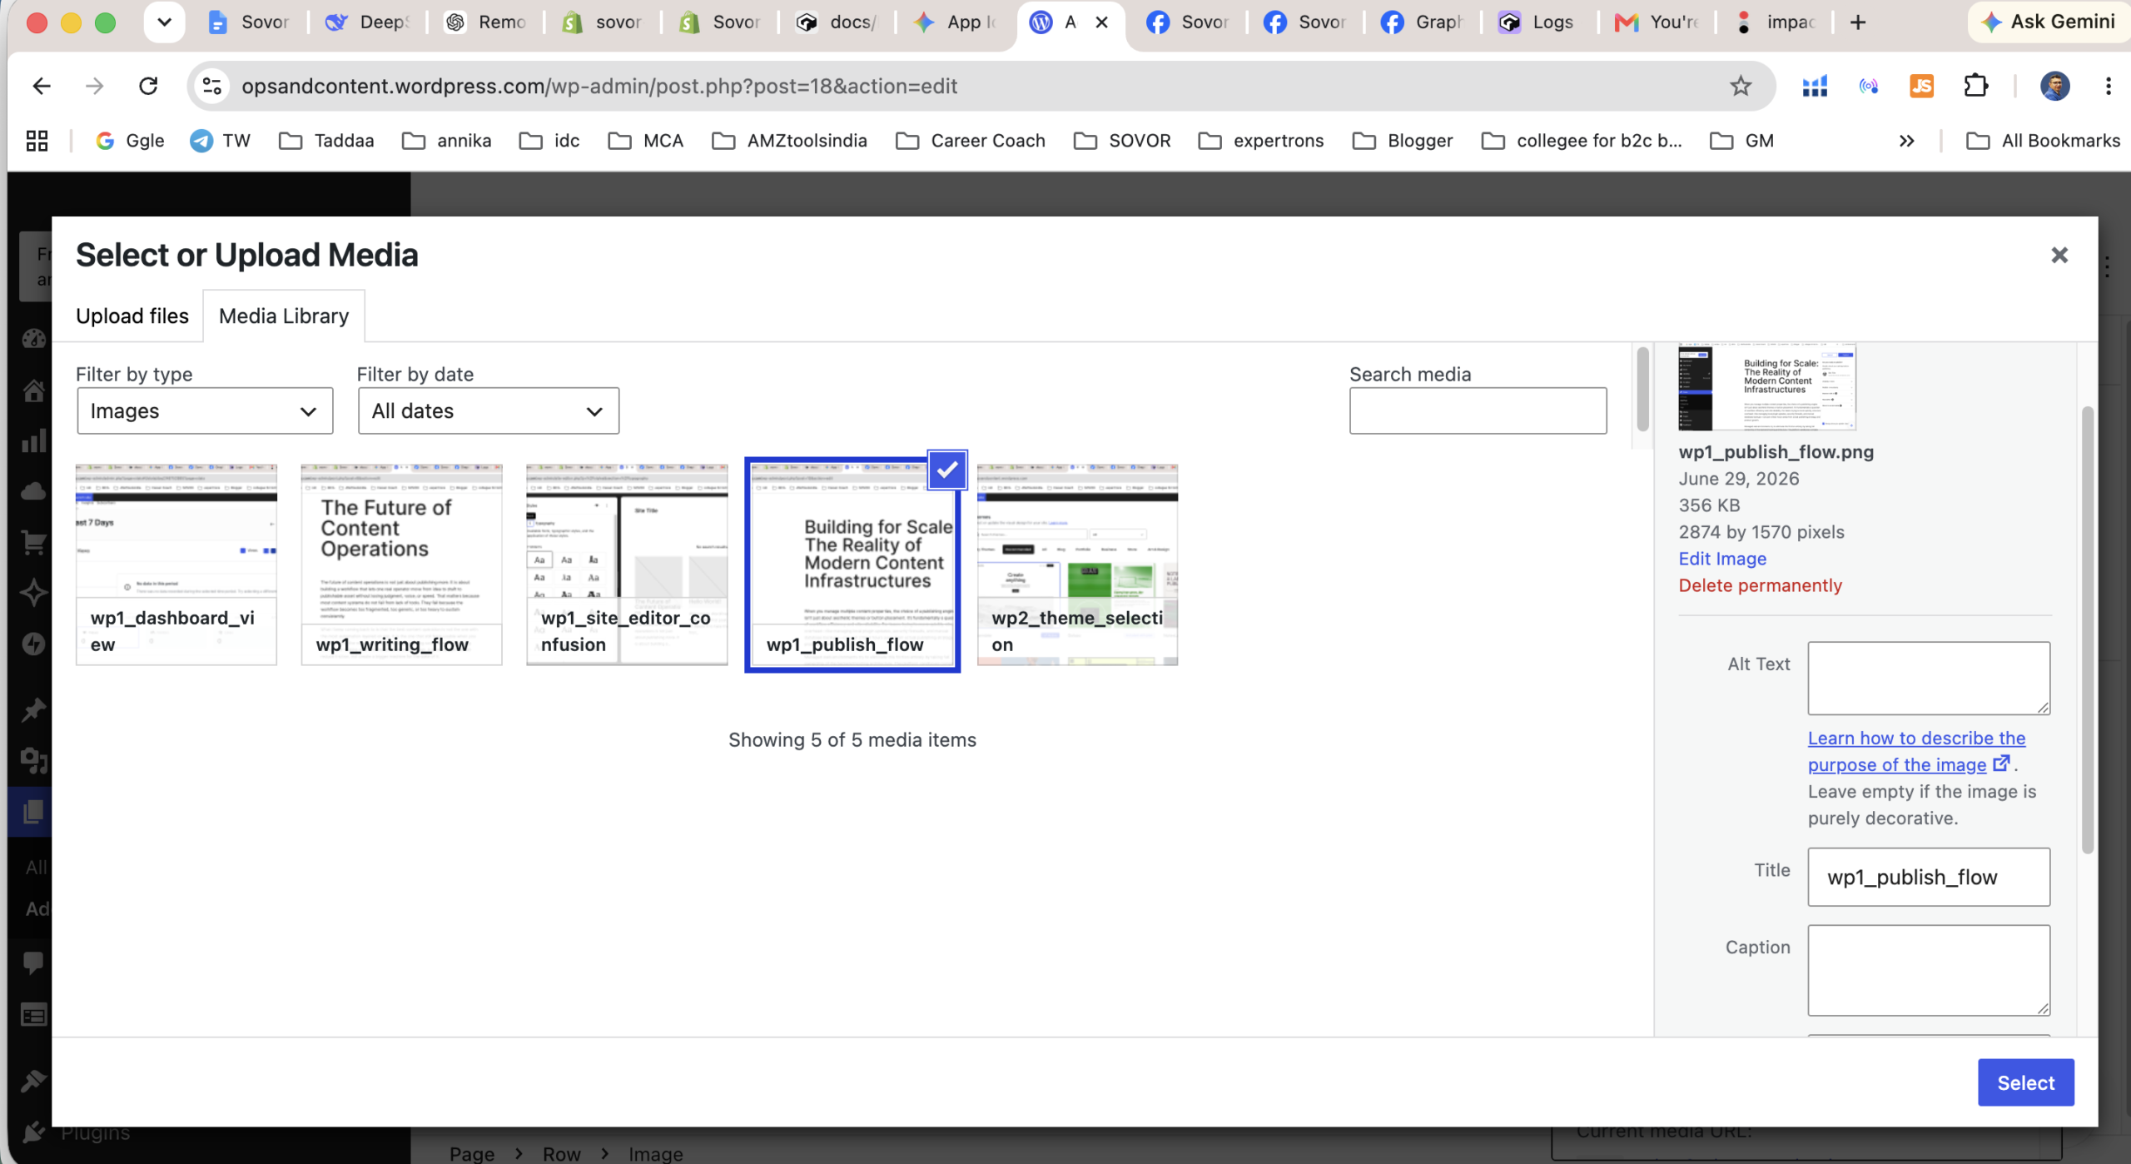This screenshot has width=2131, height=1164.
Task: Open the All Bookmarks folder
Action: point(2044,141)
